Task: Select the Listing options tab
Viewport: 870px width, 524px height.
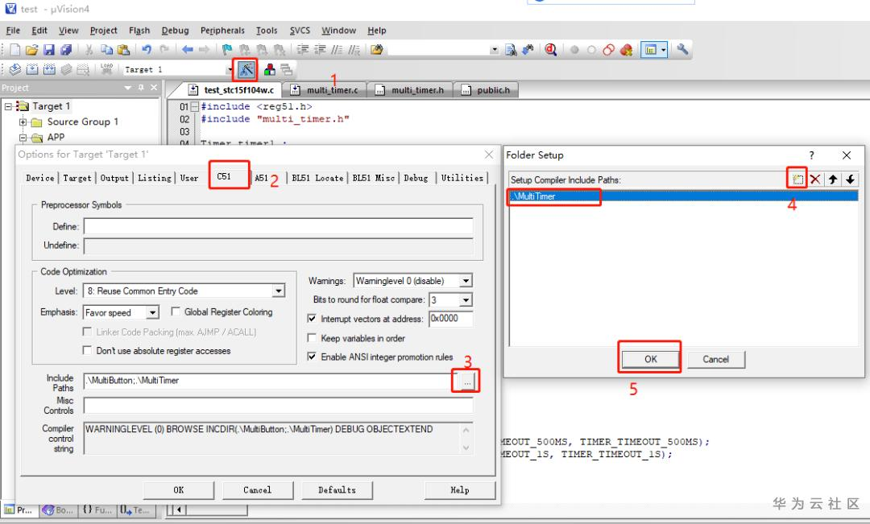Action: pyautogui.click(x=154, y=178)
